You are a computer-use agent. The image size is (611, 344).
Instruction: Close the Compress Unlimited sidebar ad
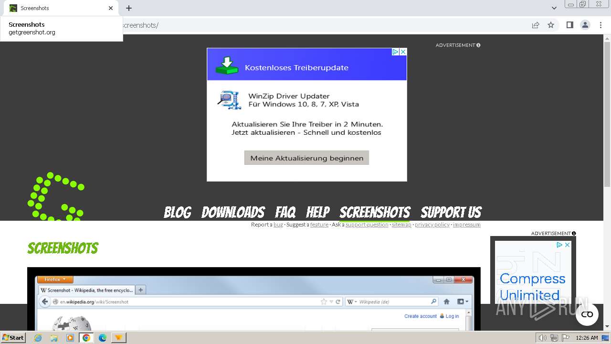568,245
